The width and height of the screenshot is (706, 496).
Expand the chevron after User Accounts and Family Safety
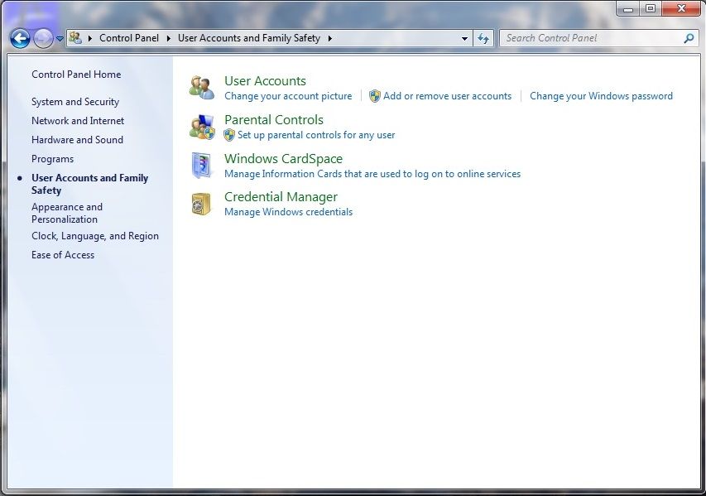click(329, 38)
